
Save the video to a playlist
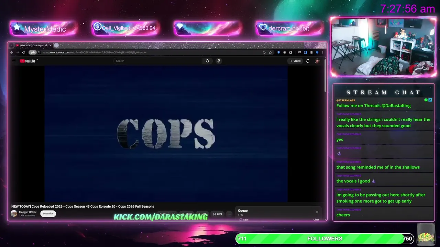click(x=218, y=214)
